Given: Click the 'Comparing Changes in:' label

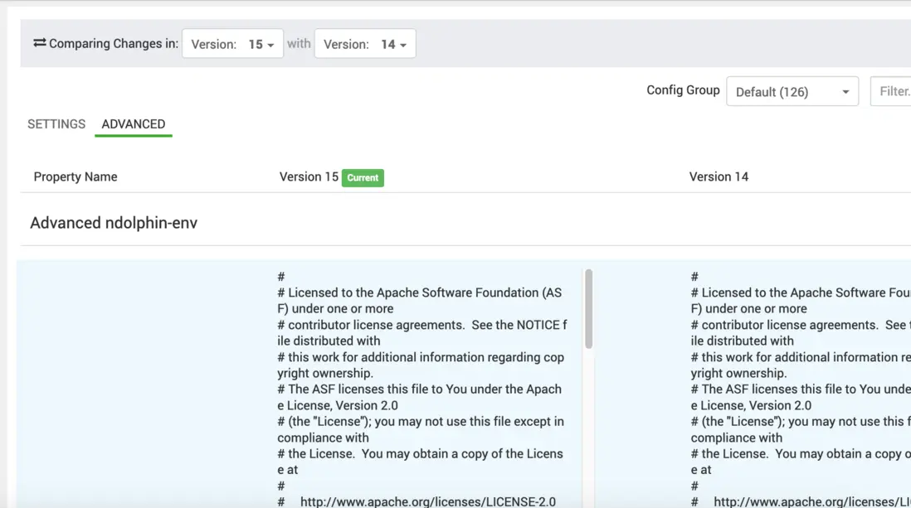Looking at the screenshot, I should (x=114, y=44).
